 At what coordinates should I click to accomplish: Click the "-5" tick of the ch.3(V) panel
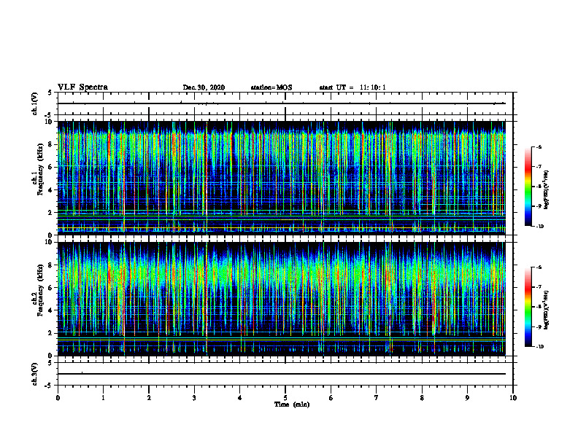click(50, 386)
